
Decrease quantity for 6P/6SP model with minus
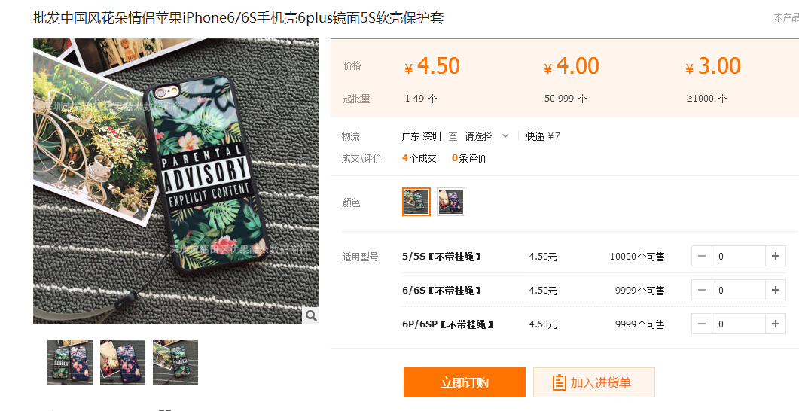[x=702, y=324]
